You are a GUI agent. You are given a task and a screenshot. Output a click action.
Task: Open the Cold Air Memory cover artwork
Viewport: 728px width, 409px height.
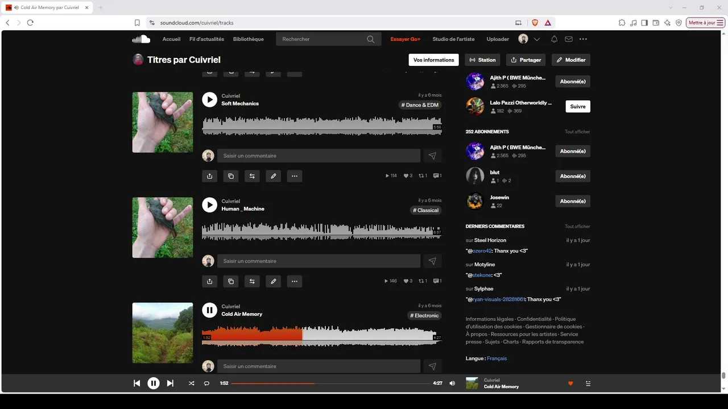point(163,333)
